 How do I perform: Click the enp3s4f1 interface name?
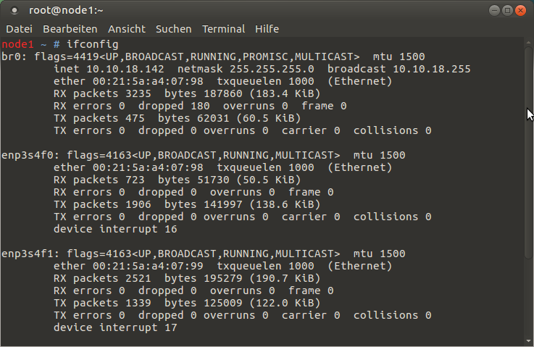pyautogui.click(x=30, y=254)
